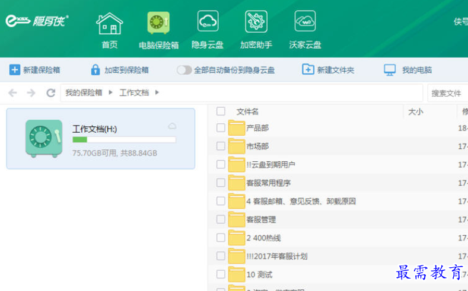This screenshot has width=468, height=291.
Task: Open 隐身云盘 cloud disk icon
Action: tap(208, 23)
